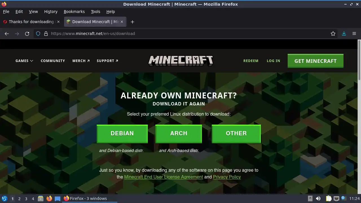
Task: Close the 'Download Minecraft' tab
Action: point(122,22)
